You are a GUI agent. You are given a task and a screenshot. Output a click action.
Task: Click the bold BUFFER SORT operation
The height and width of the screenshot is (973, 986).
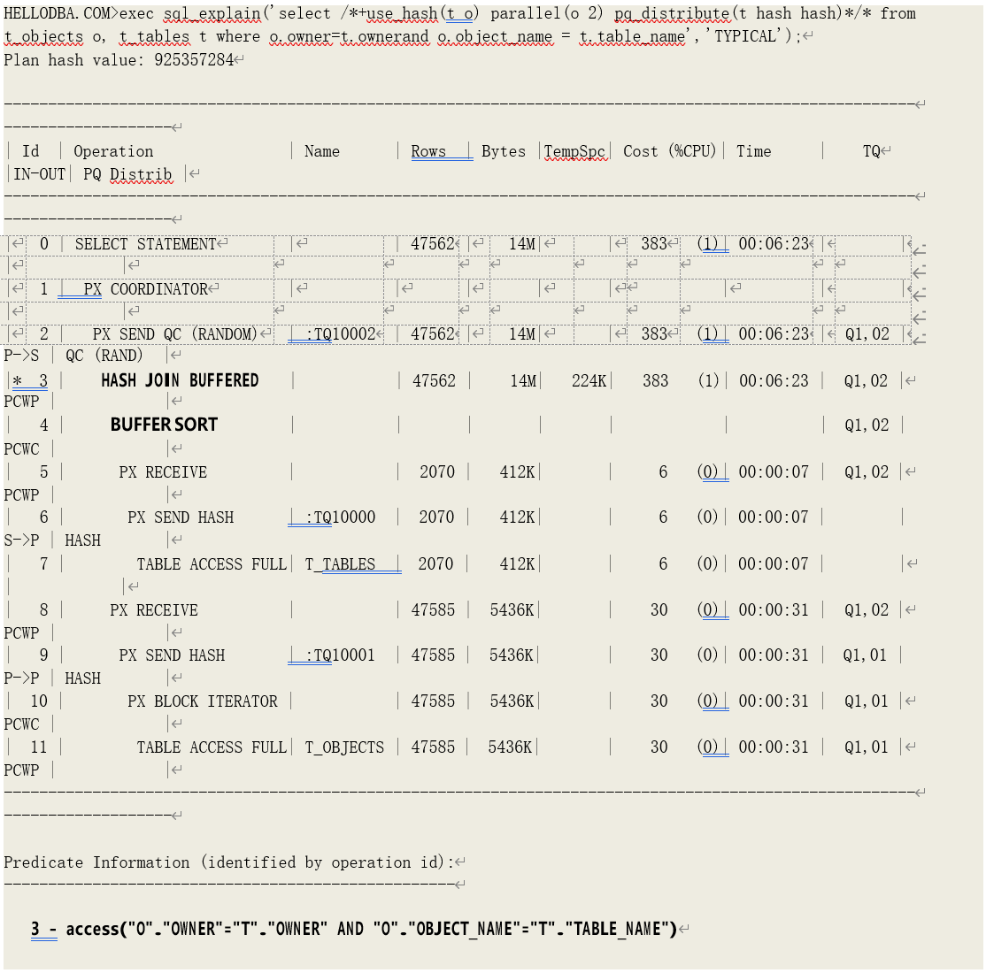(164, 425)
